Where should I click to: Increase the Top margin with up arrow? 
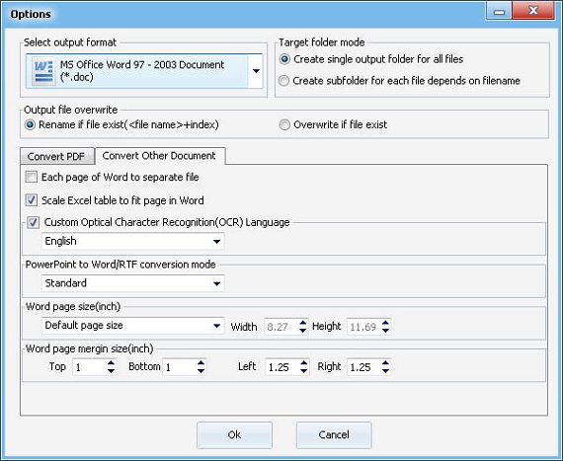(111, 363)
